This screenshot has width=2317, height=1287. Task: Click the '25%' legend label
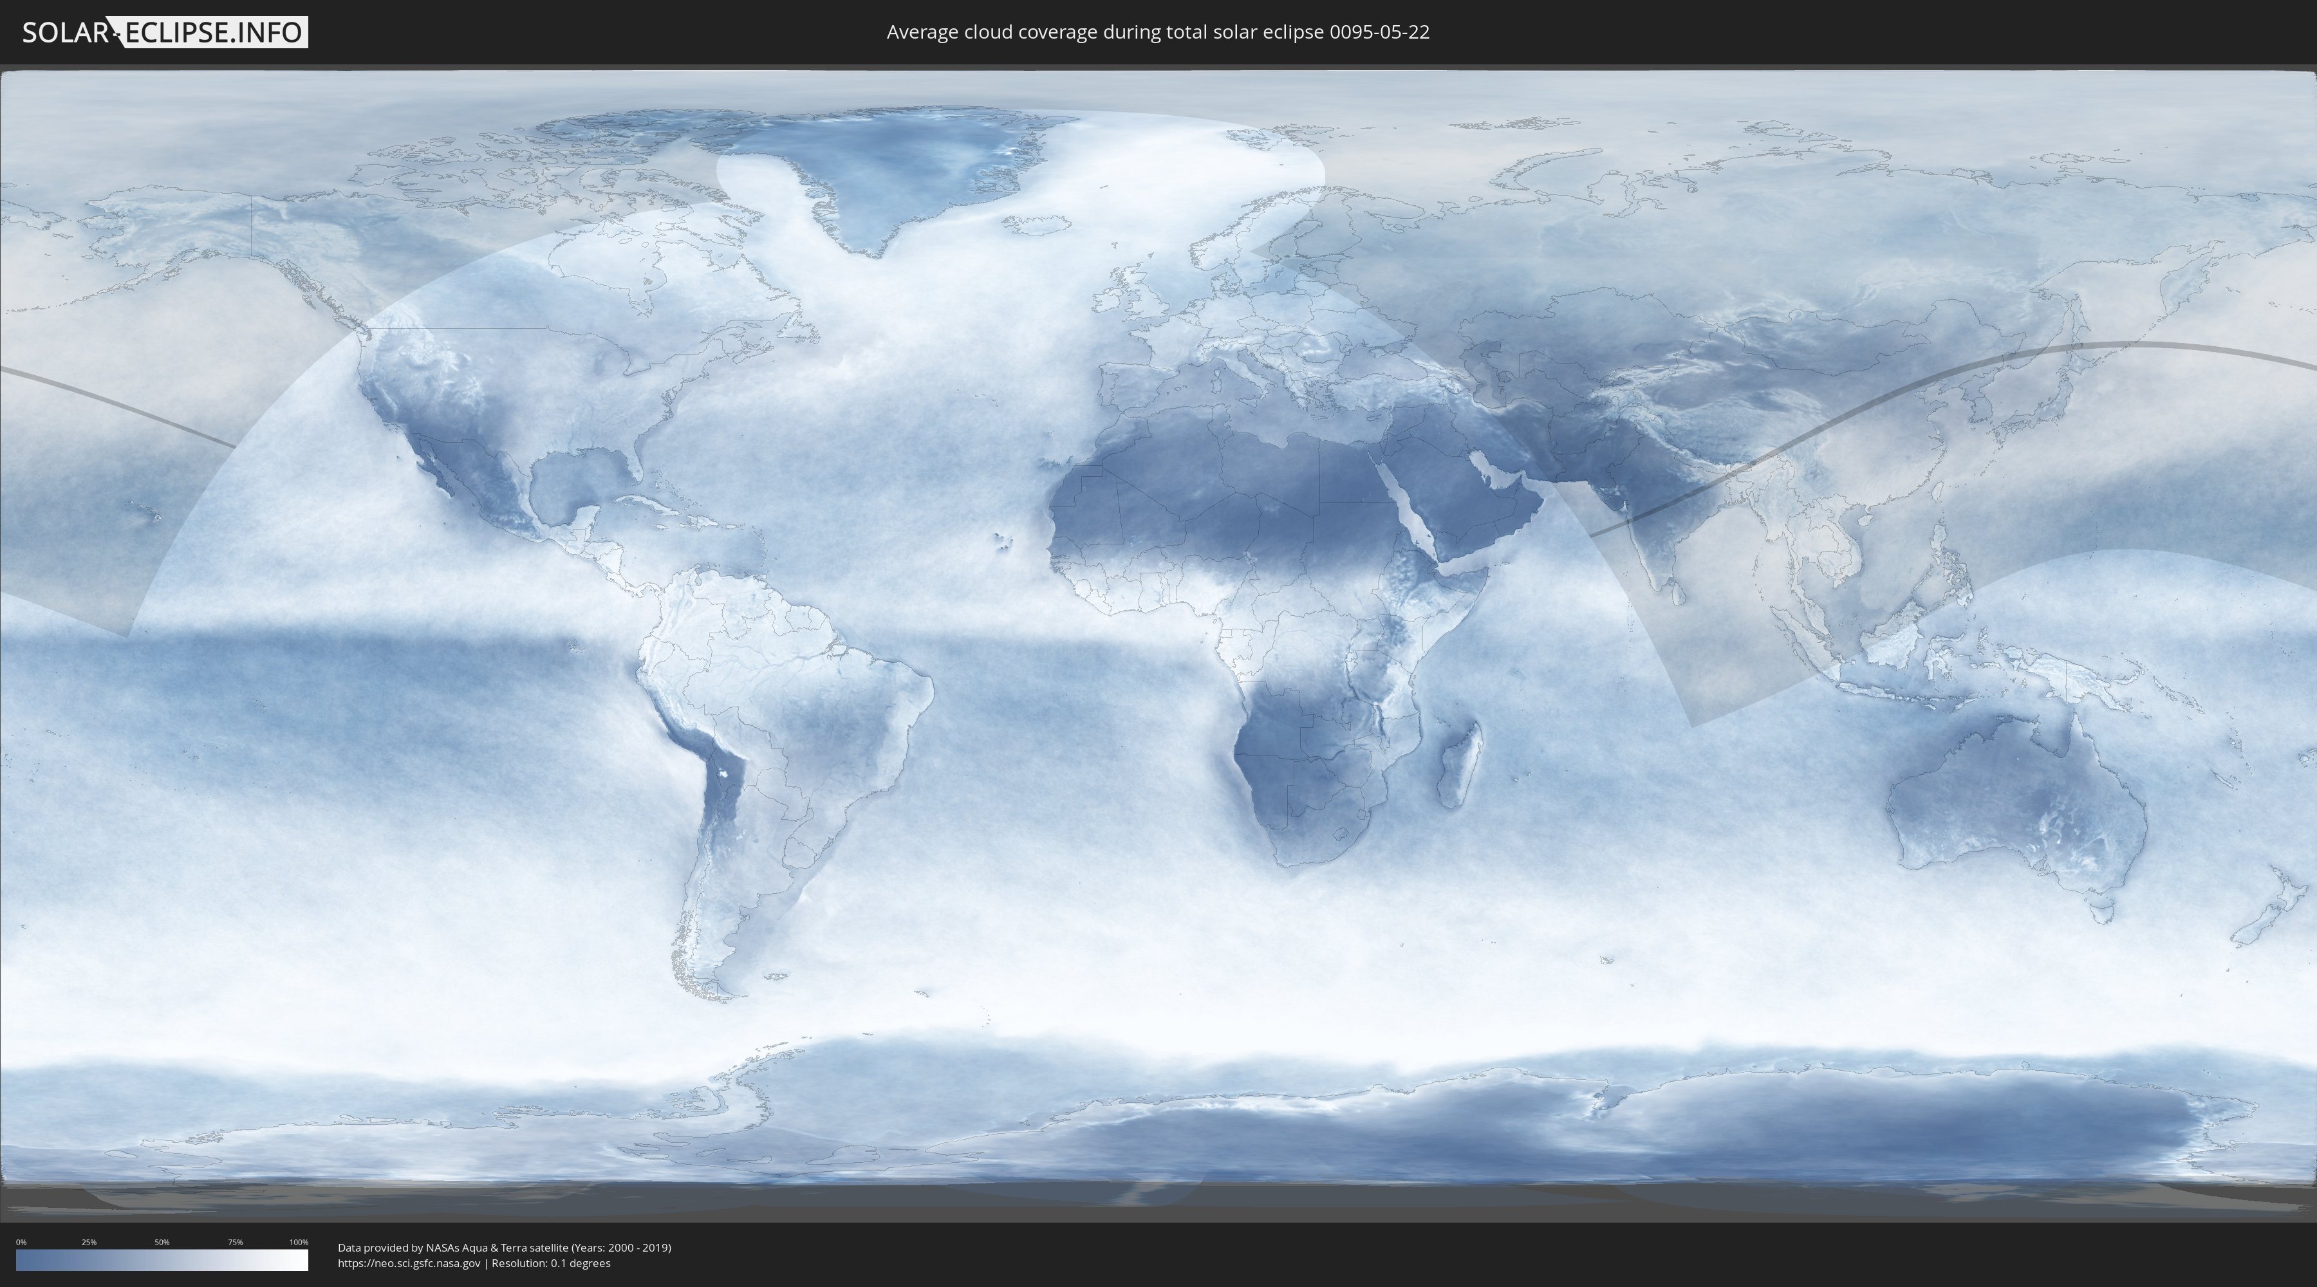pos(89,1242)
